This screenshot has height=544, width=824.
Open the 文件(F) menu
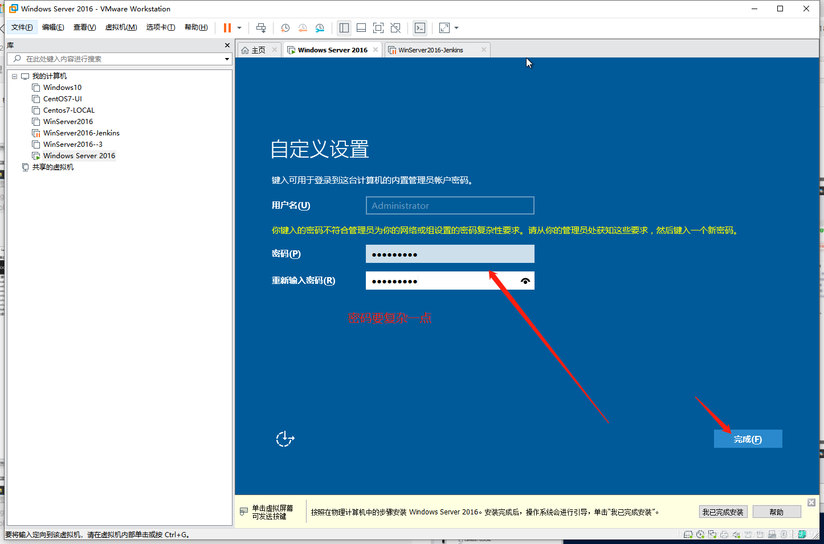click(x=22, y=27)
